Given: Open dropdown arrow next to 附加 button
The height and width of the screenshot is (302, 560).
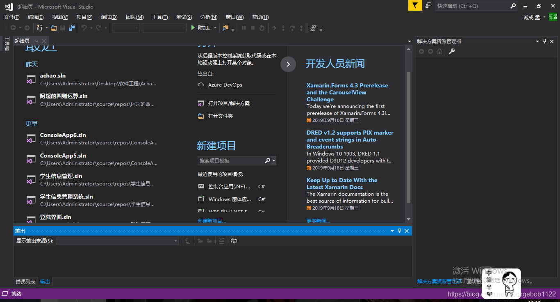Looking at the screenshot, I should [x=216, y=28].
